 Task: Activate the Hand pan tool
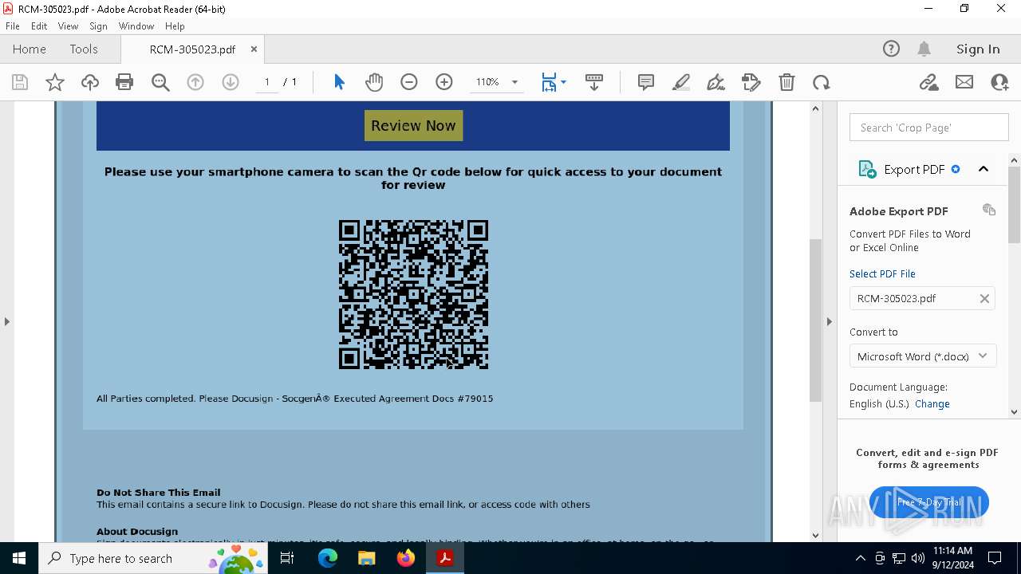point(374,82)
